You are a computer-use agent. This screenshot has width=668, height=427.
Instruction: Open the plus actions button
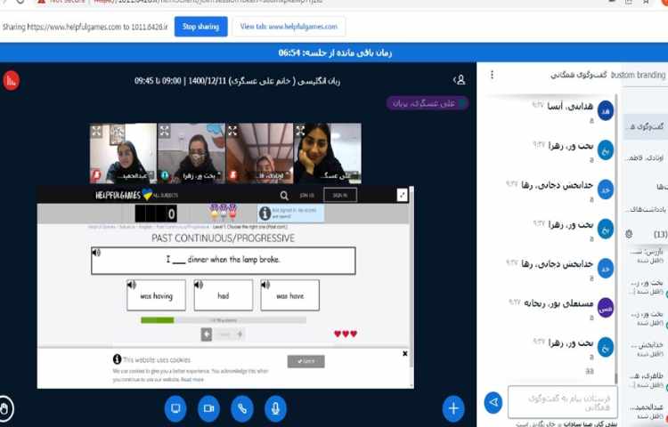453,408
